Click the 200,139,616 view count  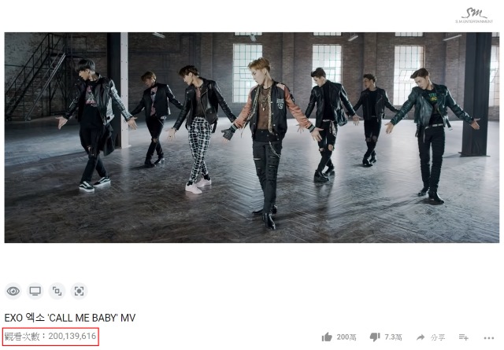[x=72, y=336]
